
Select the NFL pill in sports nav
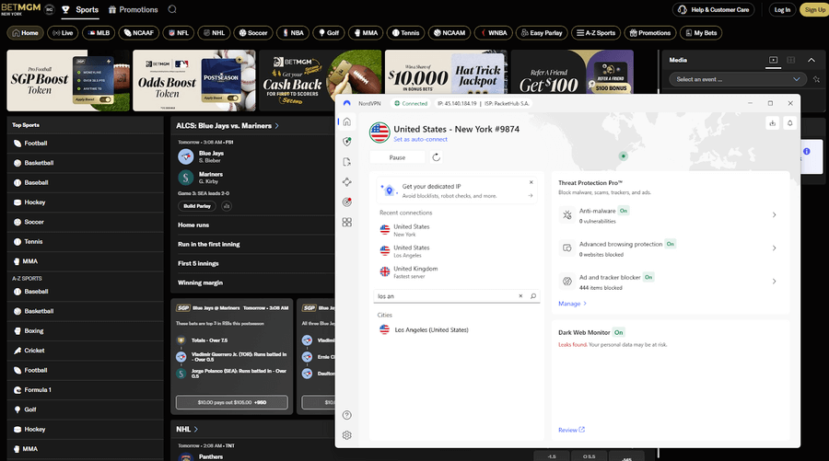[178, 33]
